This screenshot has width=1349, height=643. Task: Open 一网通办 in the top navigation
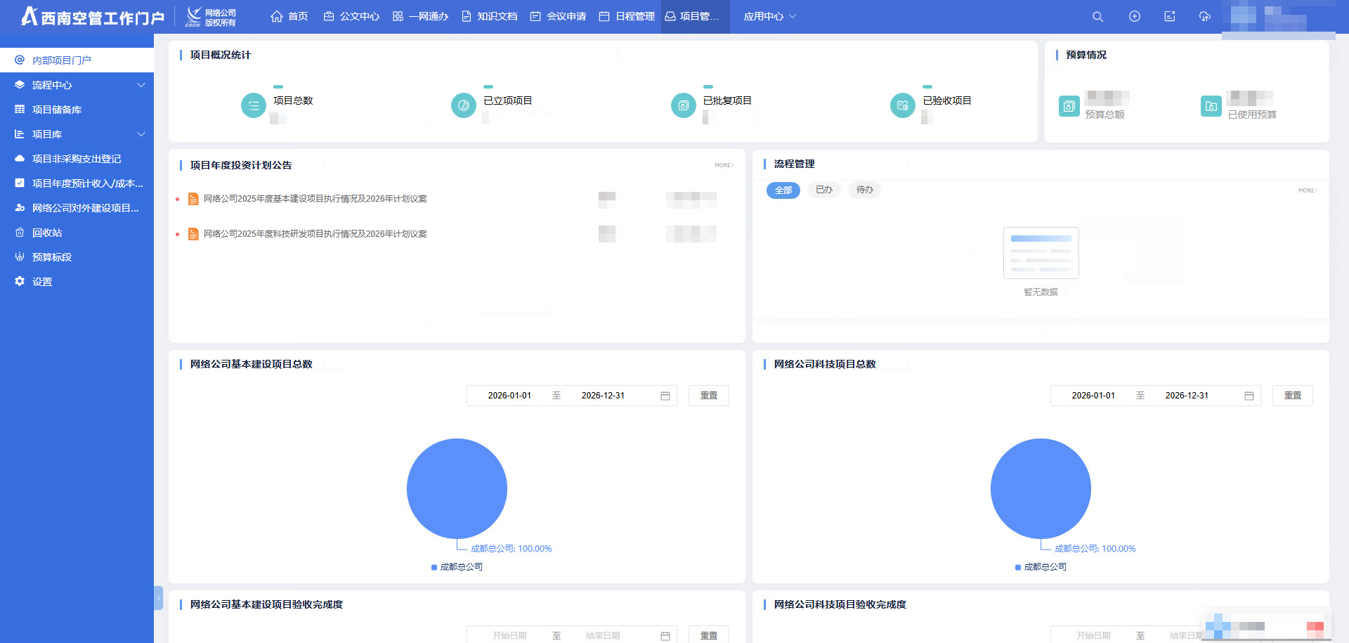(x=420, y=16)
